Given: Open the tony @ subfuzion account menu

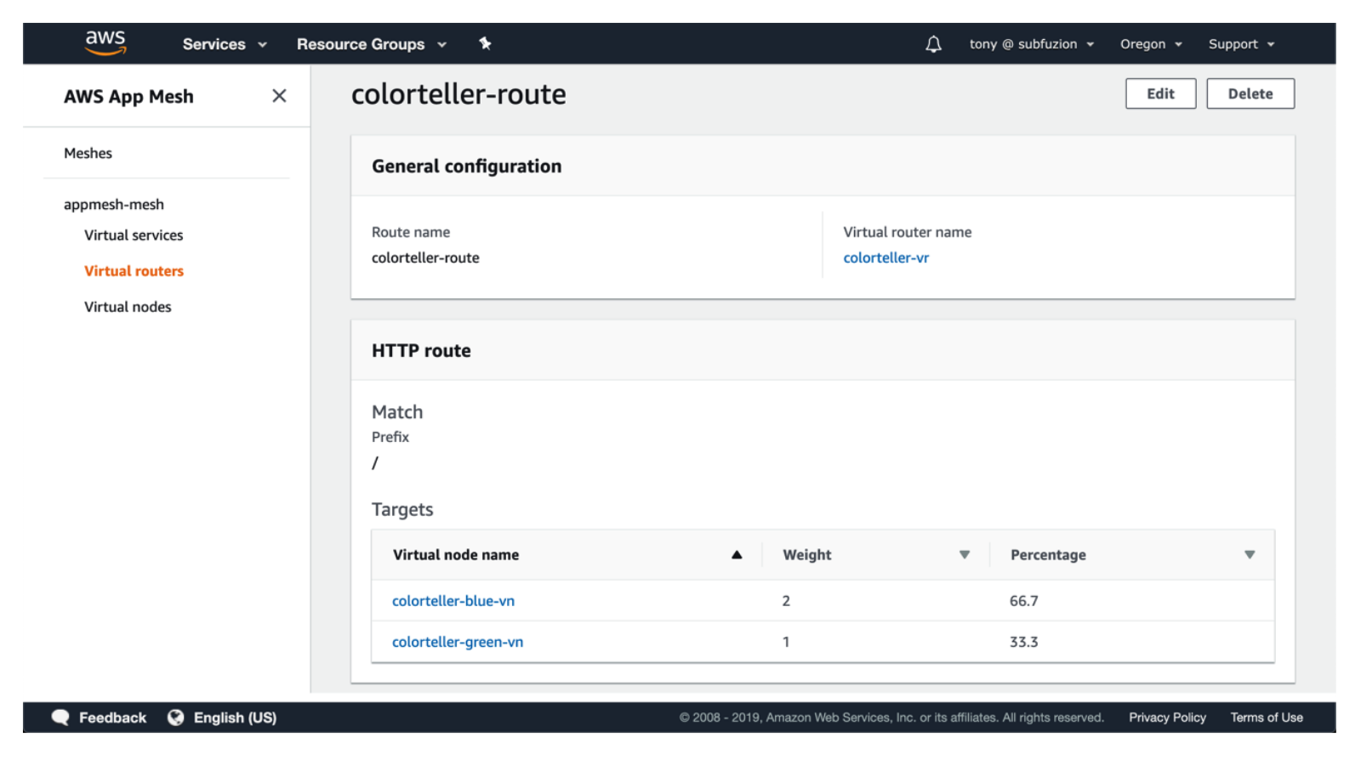Looking at the screenshot, I should 1032,44.
